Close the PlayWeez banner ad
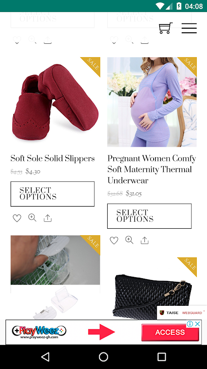207x369 pixels. (198, 324)
